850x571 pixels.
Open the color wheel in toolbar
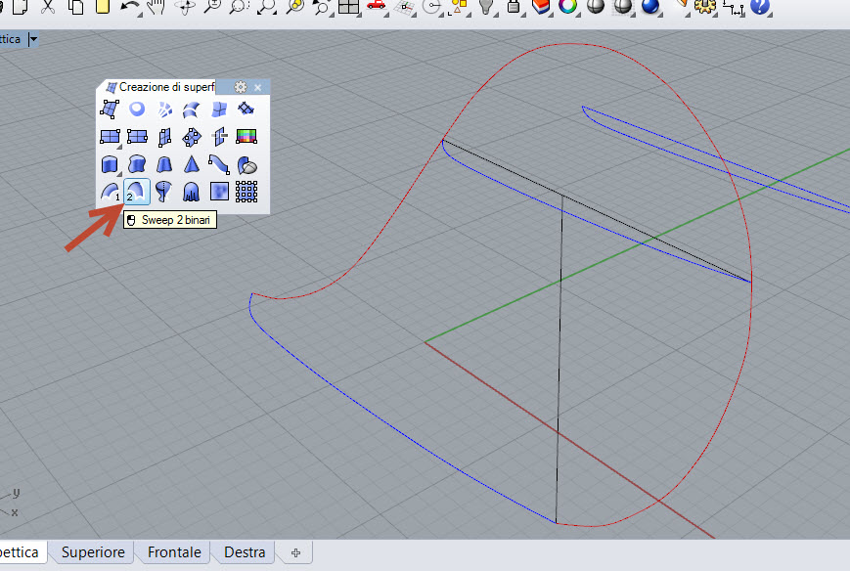click(x=567, y=8)
